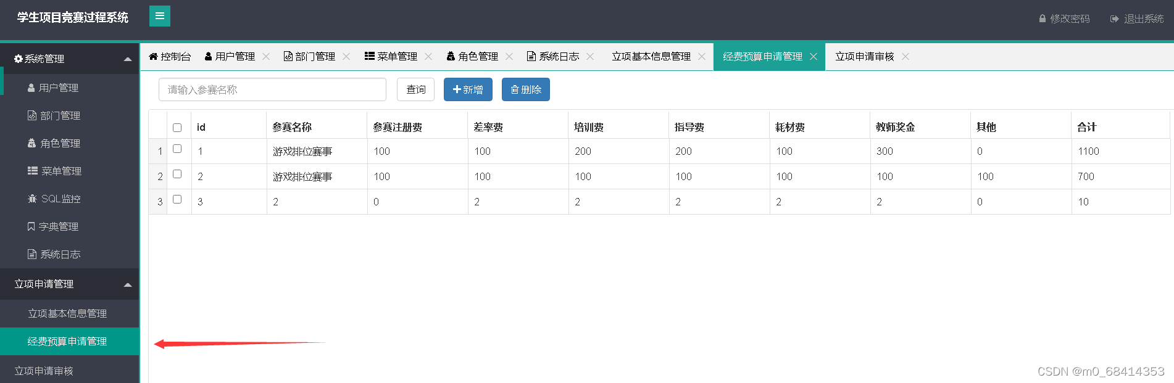Viewport: 1174px width, 383px height.
Task: Click the bug icon beside SQL监控
Action: (x=33, y=199)
